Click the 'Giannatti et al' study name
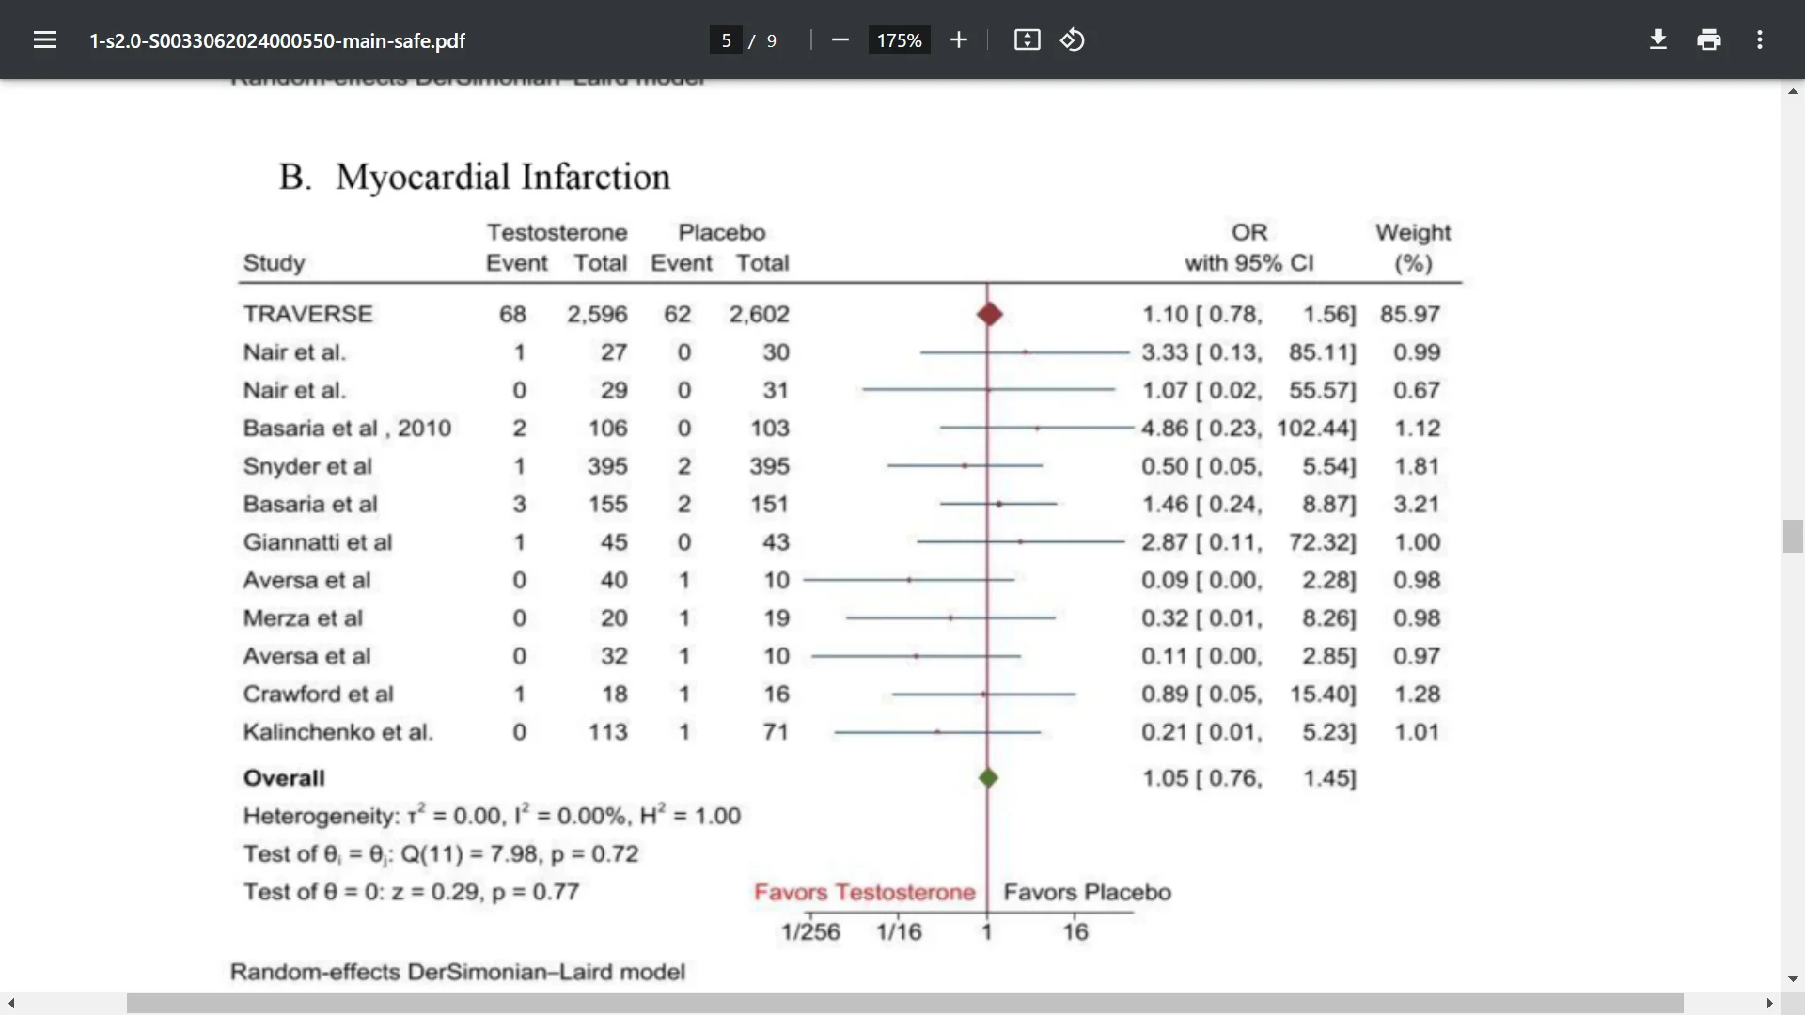 click(x=318, y=542)
